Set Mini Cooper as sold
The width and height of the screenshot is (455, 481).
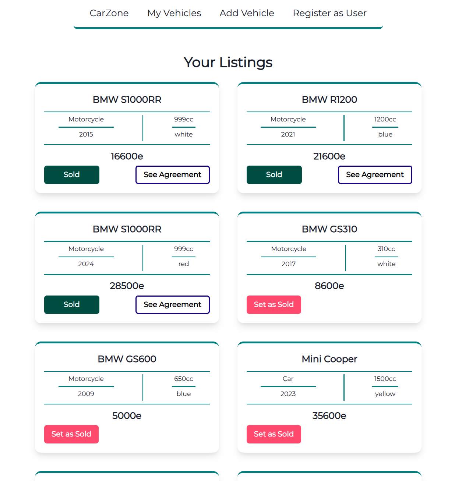pos(274,434)
